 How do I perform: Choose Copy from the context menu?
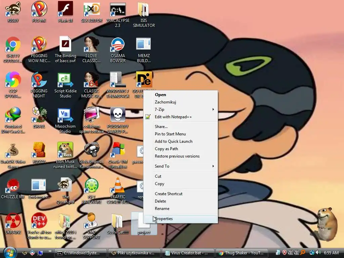click(180, 184)
